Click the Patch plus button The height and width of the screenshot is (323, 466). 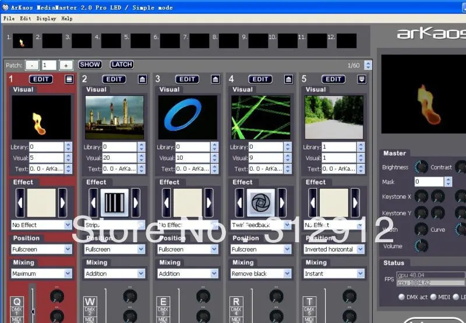66,66
